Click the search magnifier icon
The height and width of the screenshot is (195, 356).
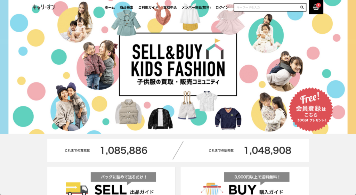pyautogui.click(x=302, y=7)
